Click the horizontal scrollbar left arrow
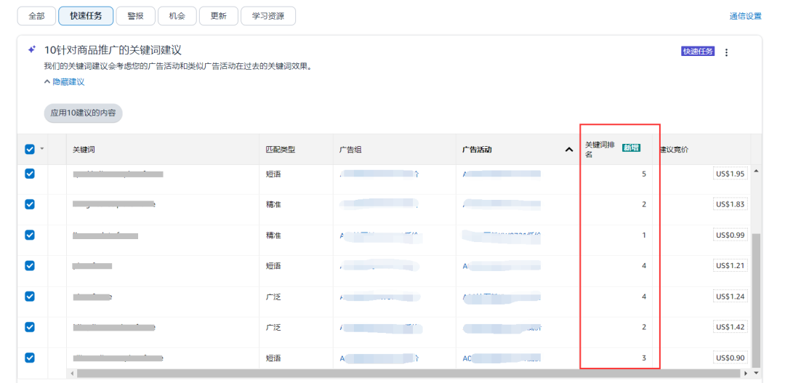The width and height of the screenshot is (785, 383). click(71, 374)
